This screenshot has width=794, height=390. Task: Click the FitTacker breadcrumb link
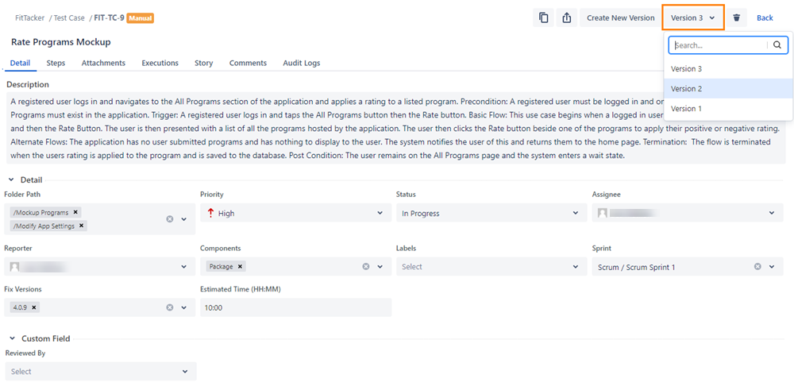coord(29,17)
